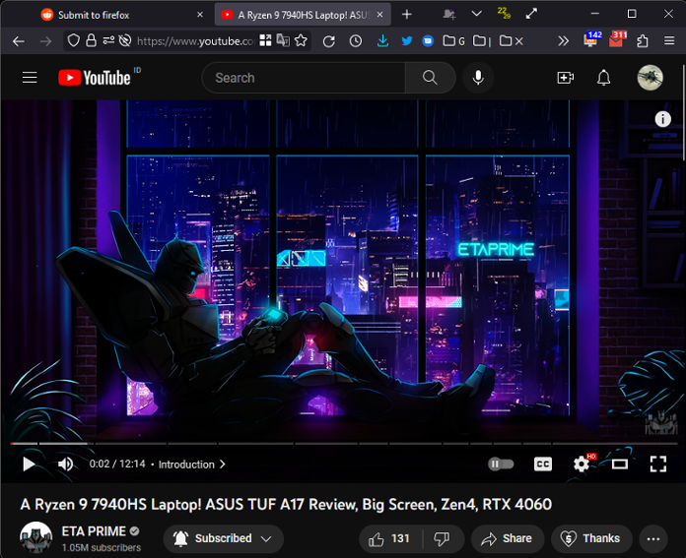Toggle the autoplay switch
The image size is (686, 558).
(501, 465)
